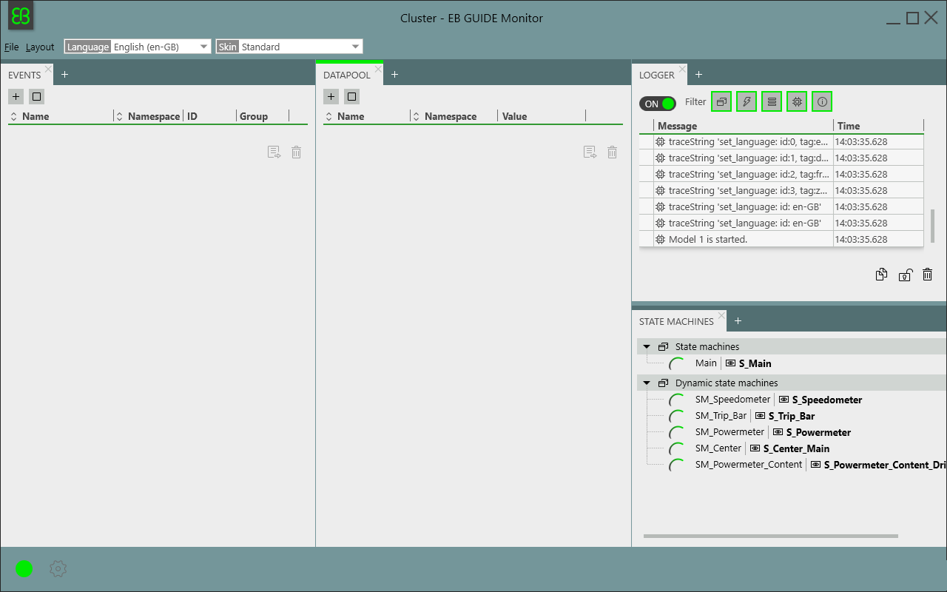Add a new tab next to DATAPOOL
947x592 pixels.
pos(394,74)
